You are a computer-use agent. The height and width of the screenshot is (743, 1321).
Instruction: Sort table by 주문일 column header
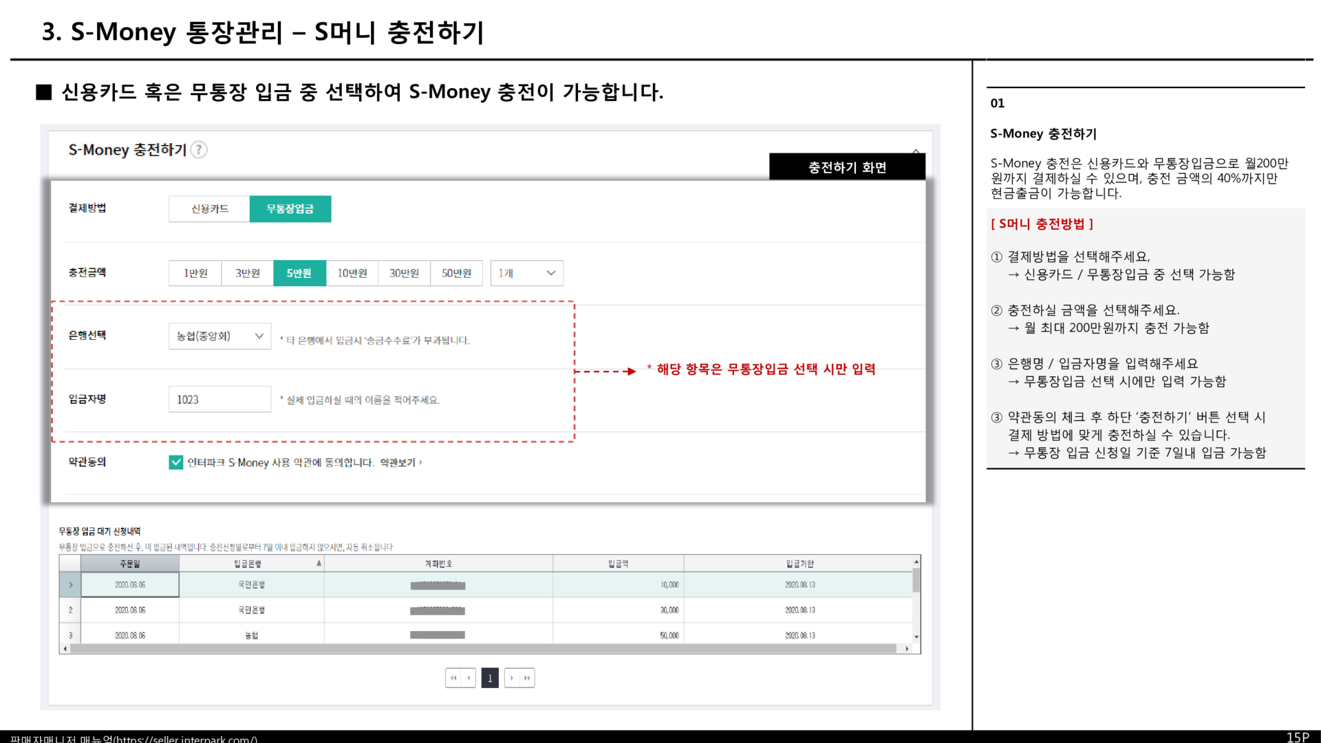(130, 563)
